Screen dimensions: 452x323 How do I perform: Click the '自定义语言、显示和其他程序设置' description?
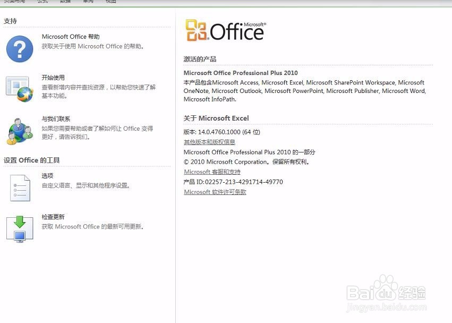click(x=86, y=186)
